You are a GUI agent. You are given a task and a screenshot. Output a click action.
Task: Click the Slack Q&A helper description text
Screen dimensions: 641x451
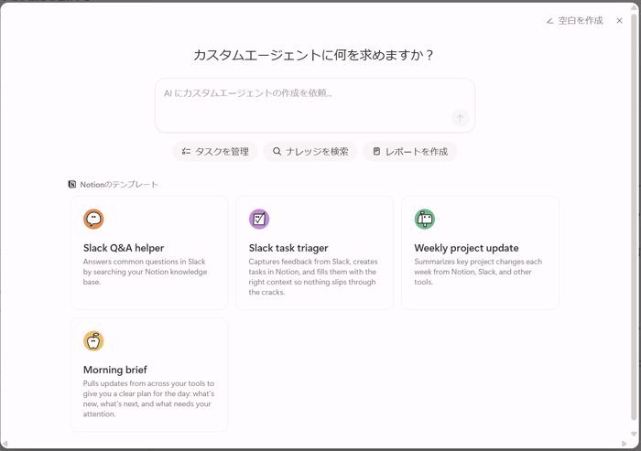[145, 272]
